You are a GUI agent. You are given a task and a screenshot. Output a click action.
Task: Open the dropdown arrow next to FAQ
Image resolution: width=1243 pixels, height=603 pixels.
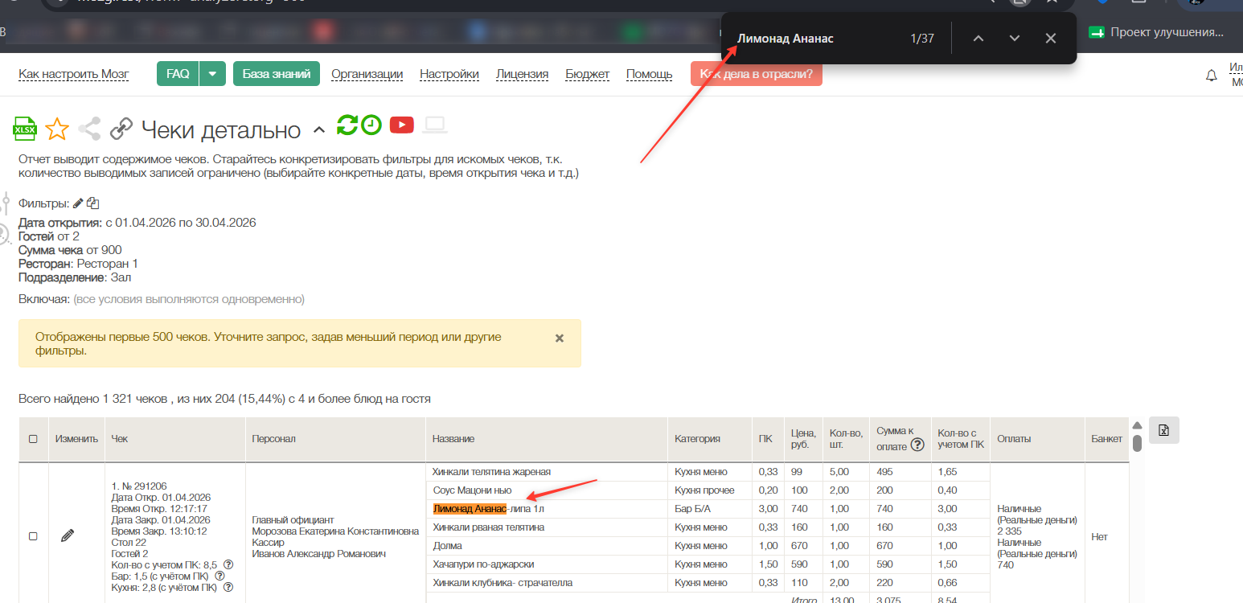click(212, 74)
